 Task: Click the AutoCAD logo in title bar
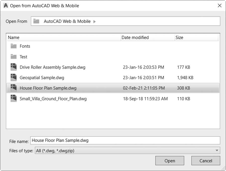coord(6,6)
